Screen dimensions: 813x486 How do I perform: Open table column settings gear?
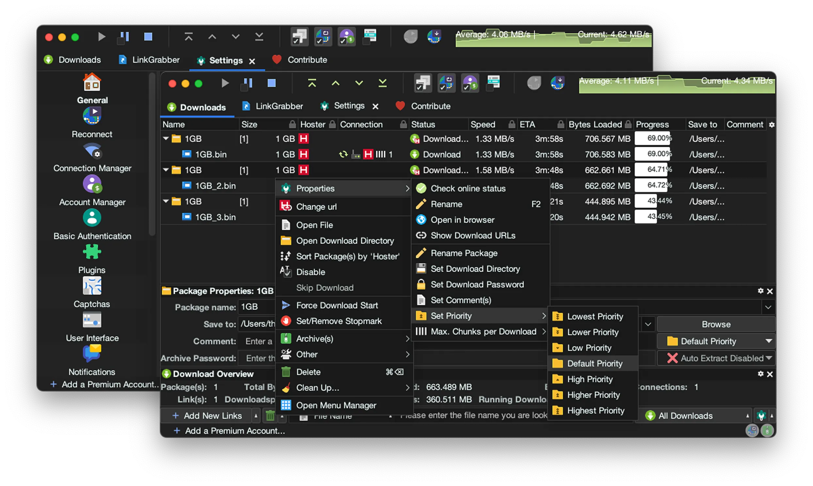[x=771, y=124]
